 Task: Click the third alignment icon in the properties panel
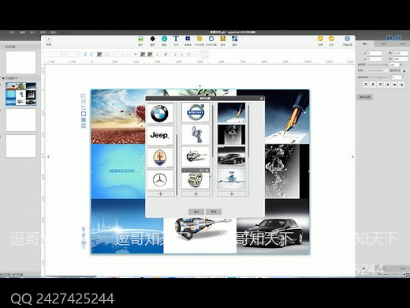[380, 85]
